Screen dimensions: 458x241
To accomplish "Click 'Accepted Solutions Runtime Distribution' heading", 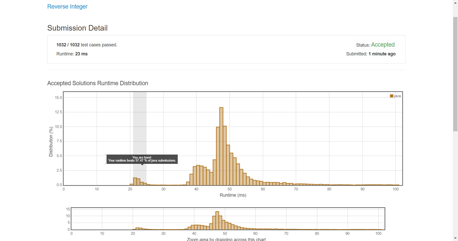I will pos(98,83).
